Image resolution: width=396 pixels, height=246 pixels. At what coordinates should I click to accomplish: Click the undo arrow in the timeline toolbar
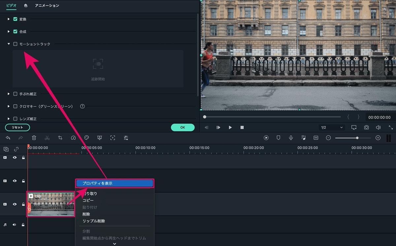[x=8, y=138]
